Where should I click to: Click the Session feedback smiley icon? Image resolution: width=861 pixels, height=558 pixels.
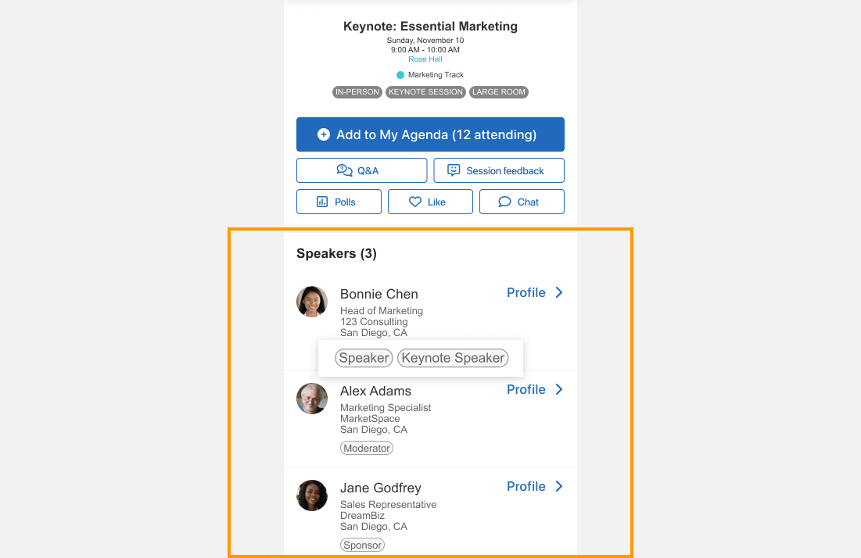pos(454,170)
